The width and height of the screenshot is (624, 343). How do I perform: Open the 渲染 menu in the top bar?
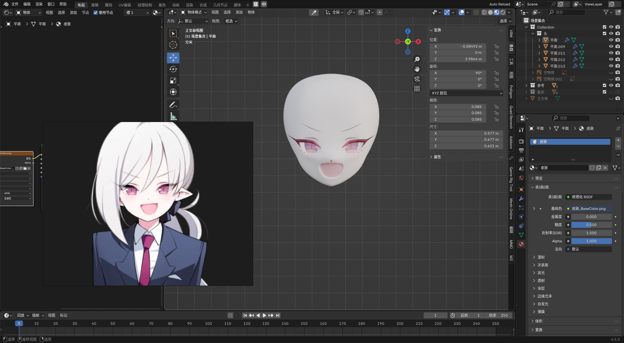click(x=39, y=4)
